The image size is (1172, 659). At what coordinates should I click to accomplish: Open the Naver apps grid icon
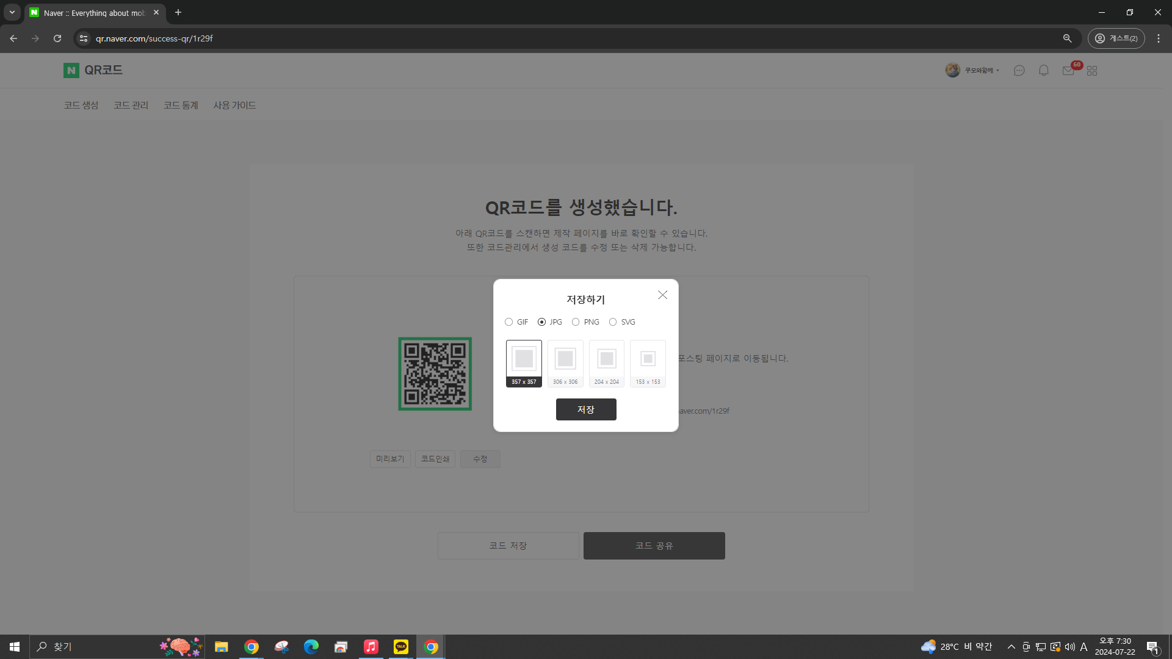coord(1092,70)
